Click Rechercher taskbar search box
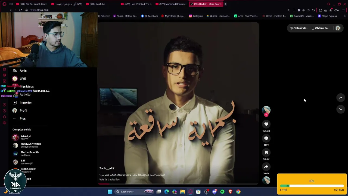348x196 pixels. pyautogui.click(x=135, y=192)
